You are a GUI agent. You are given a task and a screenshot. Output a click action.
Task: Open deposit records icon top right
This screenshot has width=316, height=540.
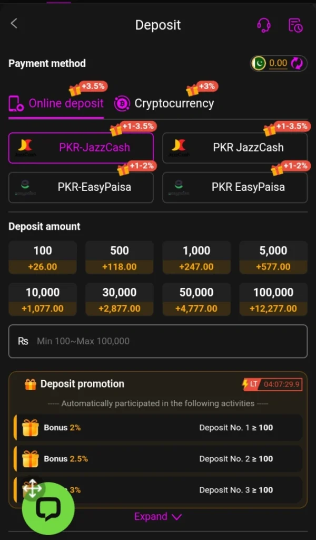(295, 25)
